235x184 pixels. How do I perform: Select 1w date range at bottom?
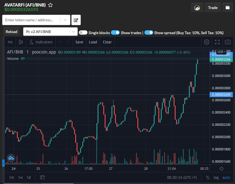click(x=20, y=177)
